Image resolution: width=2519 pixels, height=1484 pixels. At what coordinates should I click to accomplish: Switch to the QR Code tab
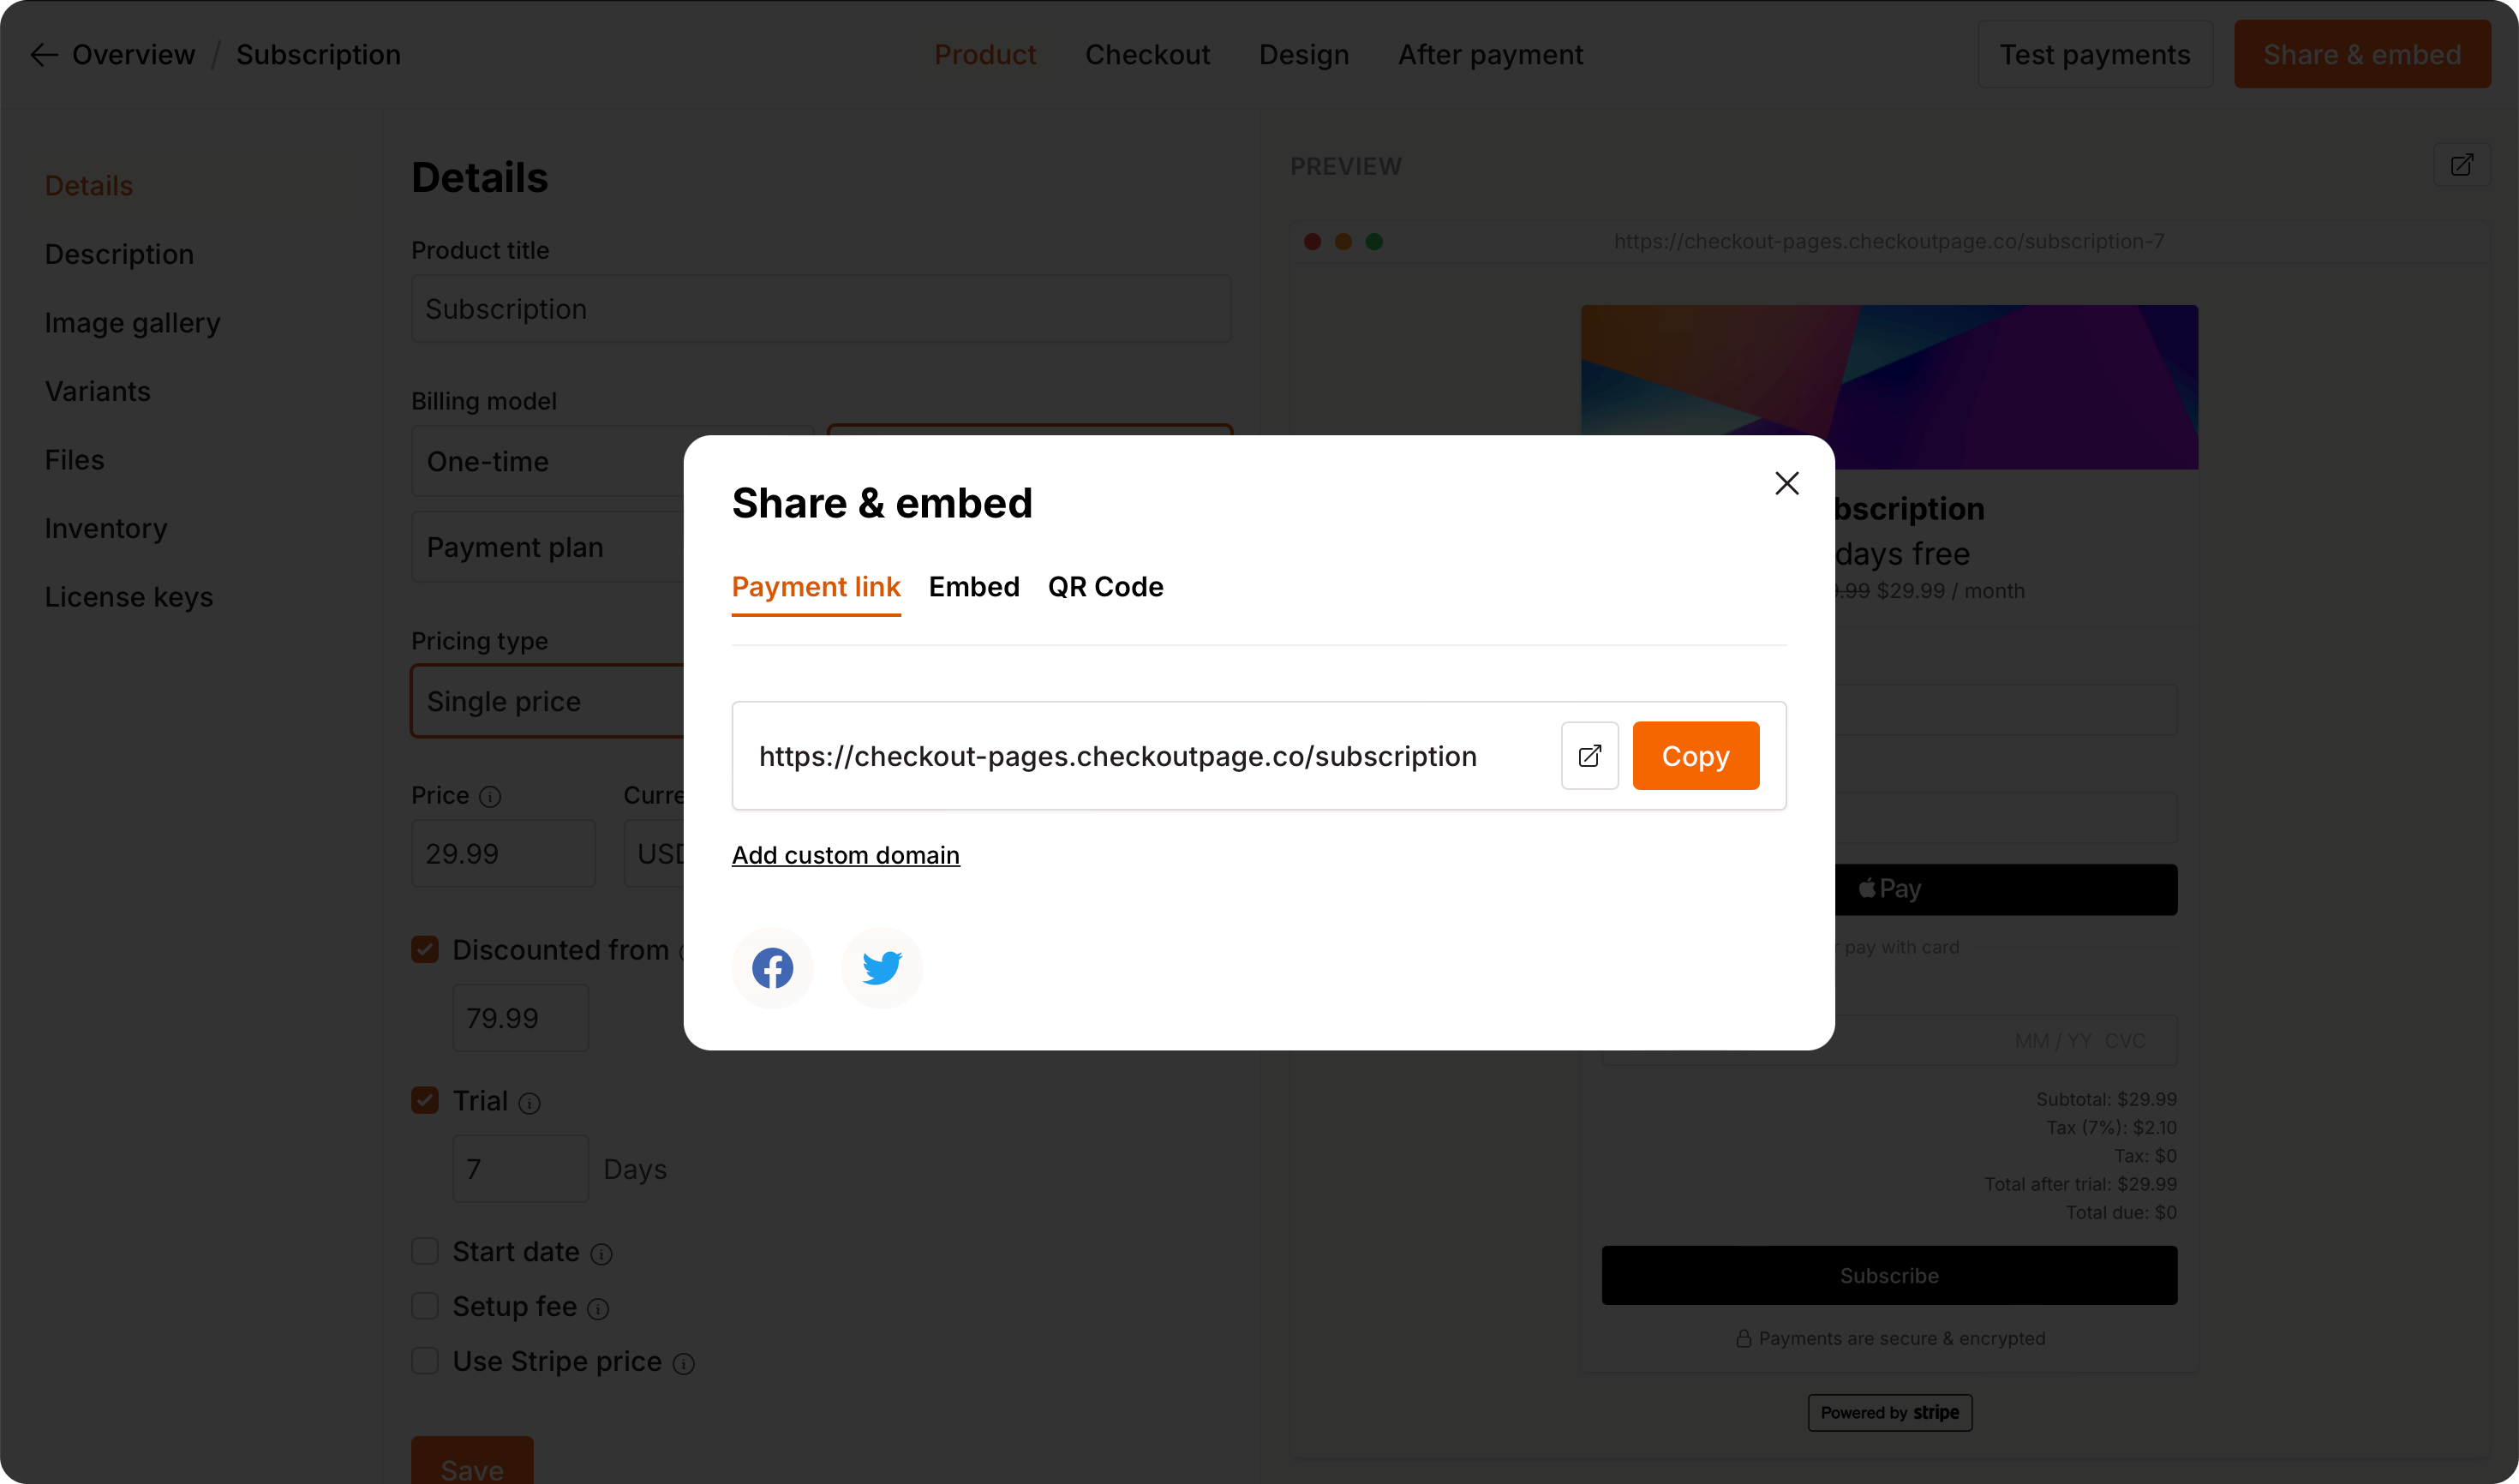tap(1105, 587)
